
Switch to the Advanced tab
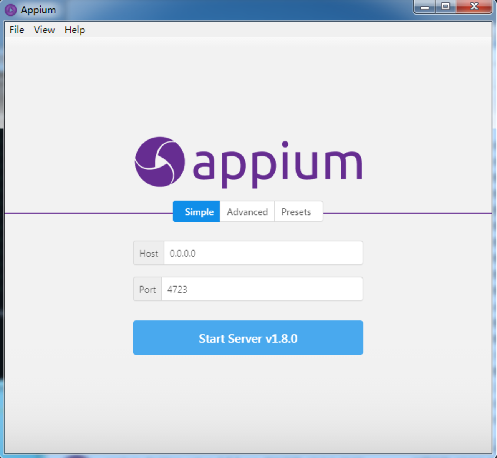247,211
